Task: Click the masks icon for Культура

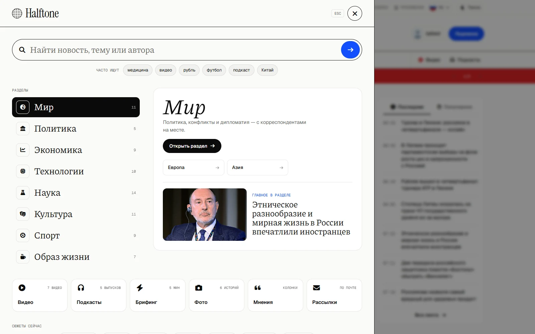Action: click(23, 214)
